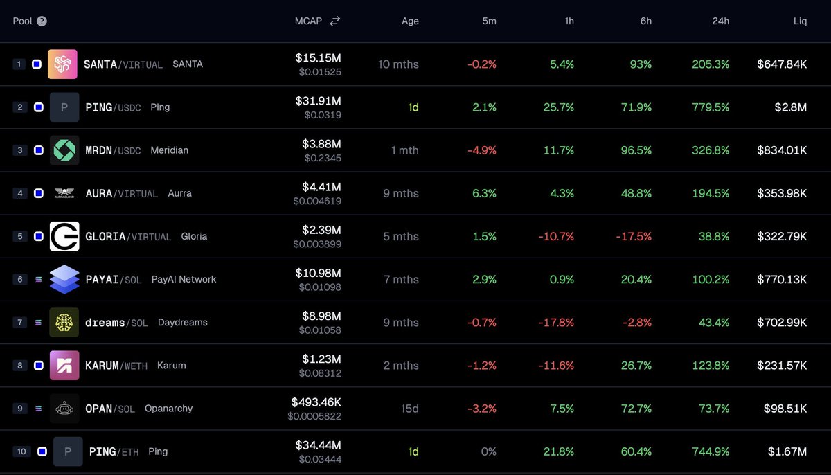Sort by the Liq column header
Viewport: 831px width, 475px height.
[x=800, y=21]
